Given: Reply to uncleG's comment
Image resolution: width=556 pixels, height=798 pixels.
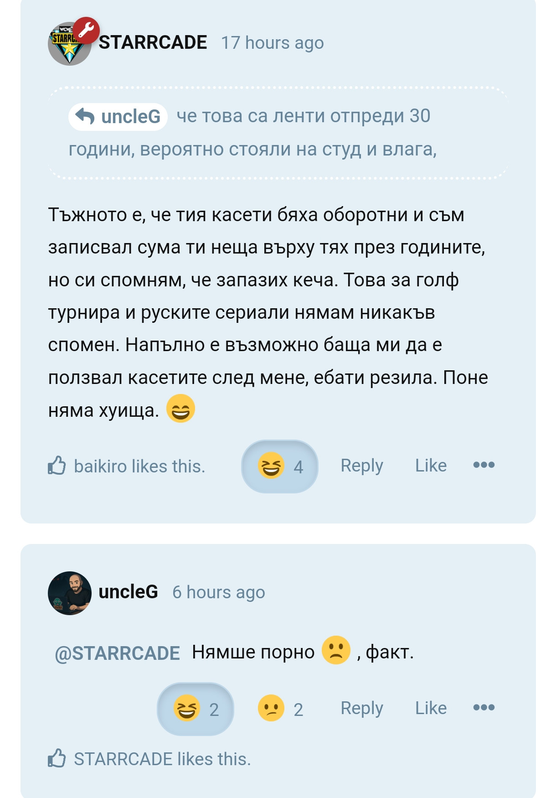Looking at the screenshot, I should [x=362, y=708].
